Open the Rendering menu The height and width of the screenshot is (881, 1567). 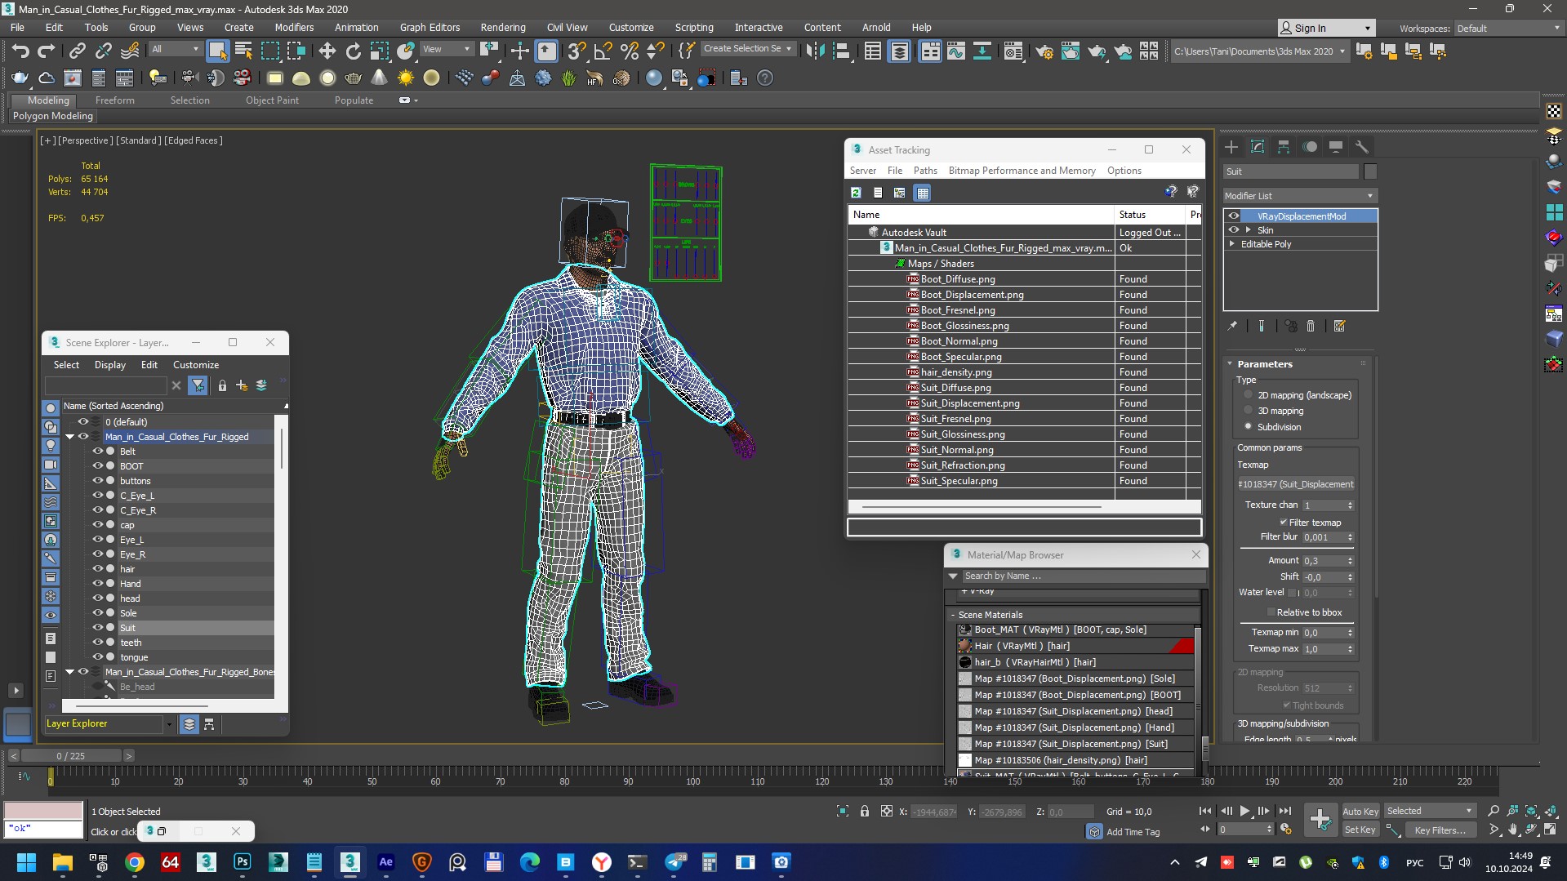click(503, 27)
